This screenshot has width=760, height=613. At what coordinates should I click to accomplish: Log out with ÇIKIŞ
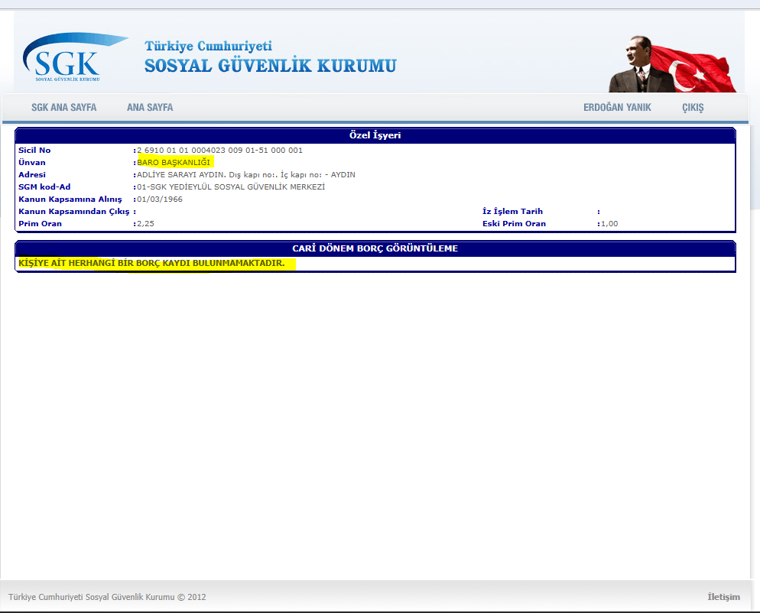coord(693,108)
